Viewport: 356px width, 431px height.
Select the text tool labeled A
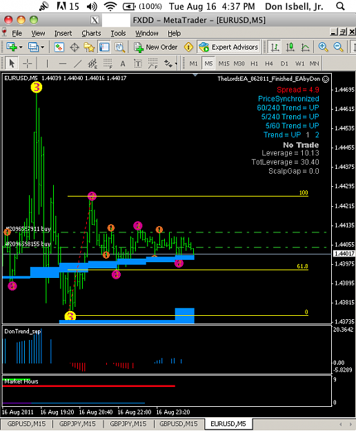[x=123, y=63]
